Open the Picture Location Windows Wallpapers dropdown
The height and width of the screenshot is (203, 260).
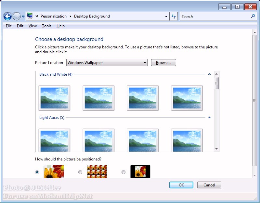(107, 63)
